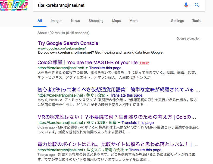Screen dimensions: 213x164
Task: Click 'Do you own korekaranojinsei.net?' description text
Action: point(101,53)
